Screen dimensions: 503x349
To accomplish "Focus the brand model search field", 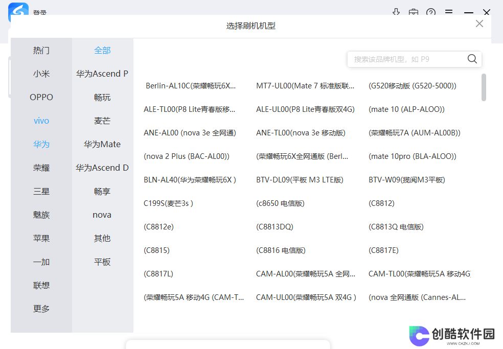I will (414, 59).
